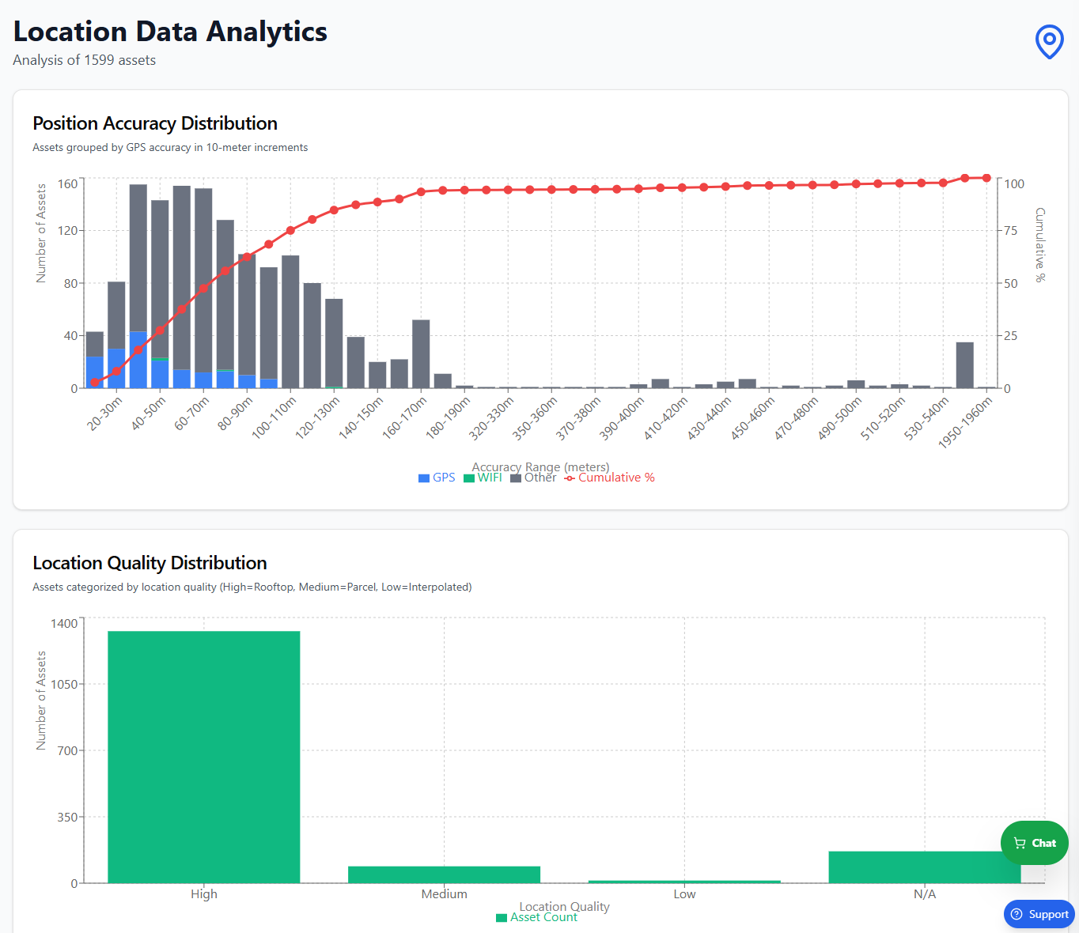1079x933 pixels.
Task: Click the Location Data Analytics page title
Action: click(x=170, y=32)
